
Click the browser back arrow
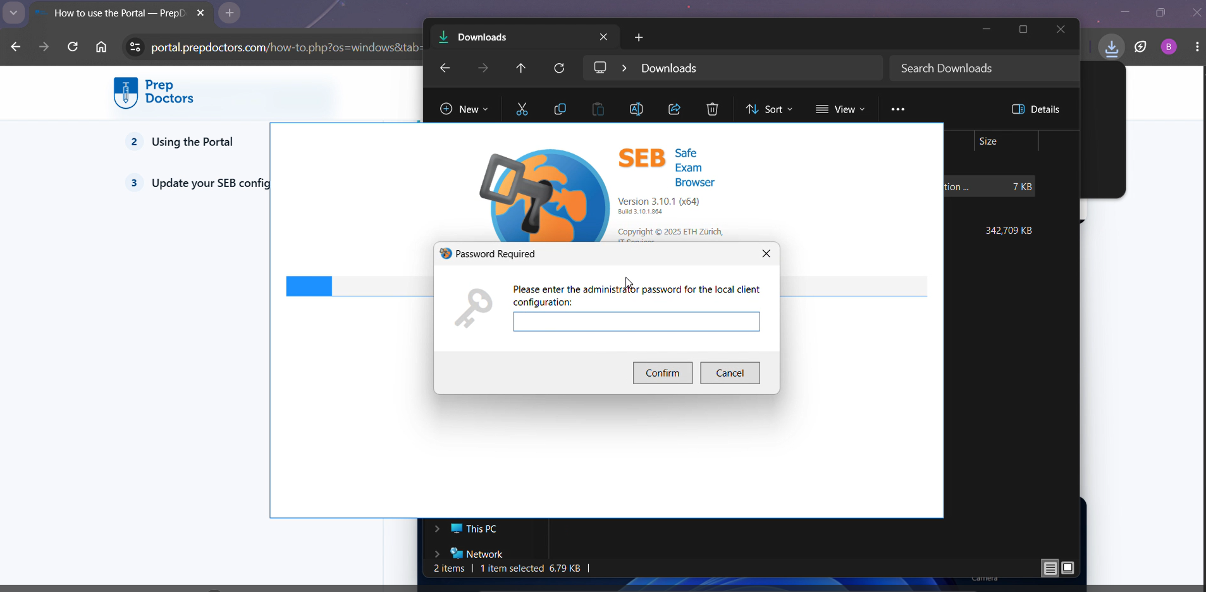[x=16, y=47]
